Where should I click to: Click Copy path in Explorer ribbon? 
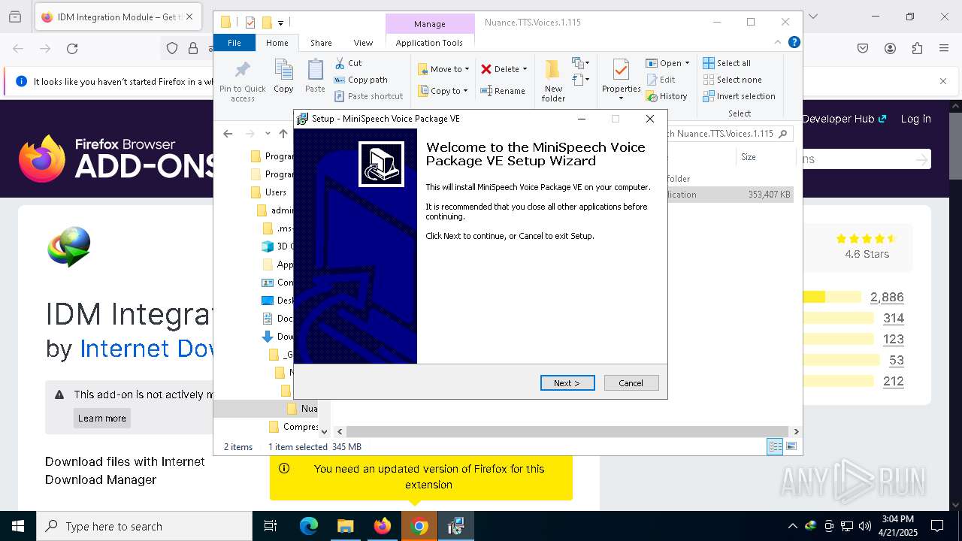[x=361, y=80]
